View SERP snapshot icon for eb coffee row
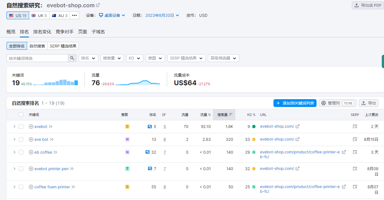The image size is (384, 200). [355, 152]
